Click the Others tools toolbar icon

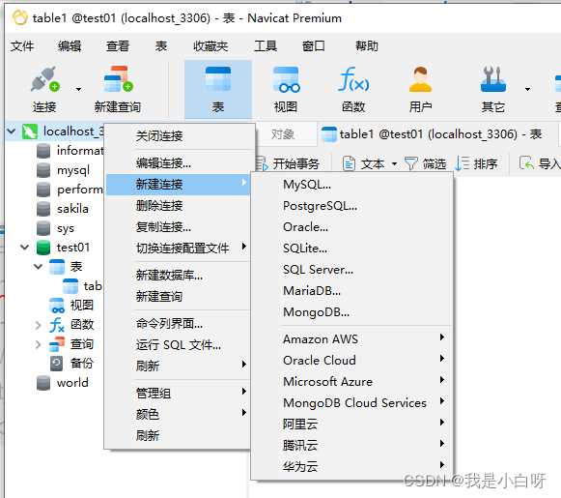(x=493, y=79)
